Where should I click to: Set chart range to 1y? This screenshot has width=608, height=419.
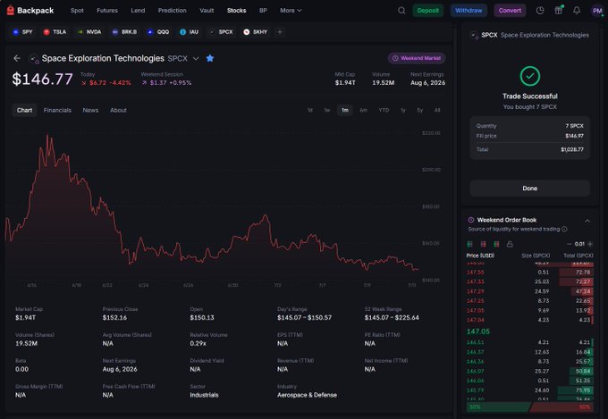click(x=403, y=110)
